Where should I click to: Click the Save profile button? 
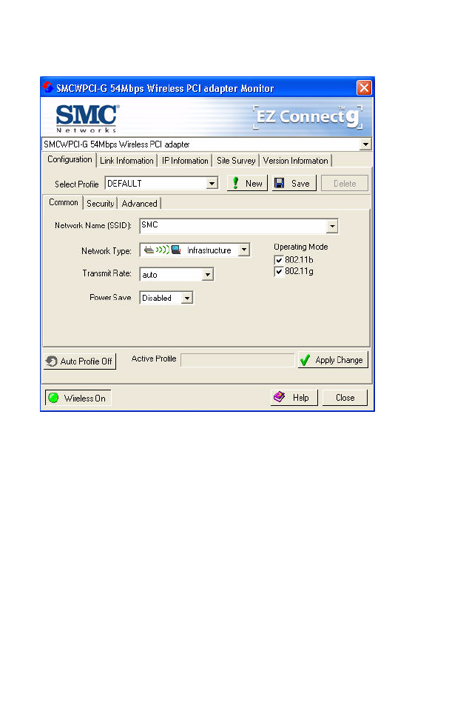tap(294, 183)
